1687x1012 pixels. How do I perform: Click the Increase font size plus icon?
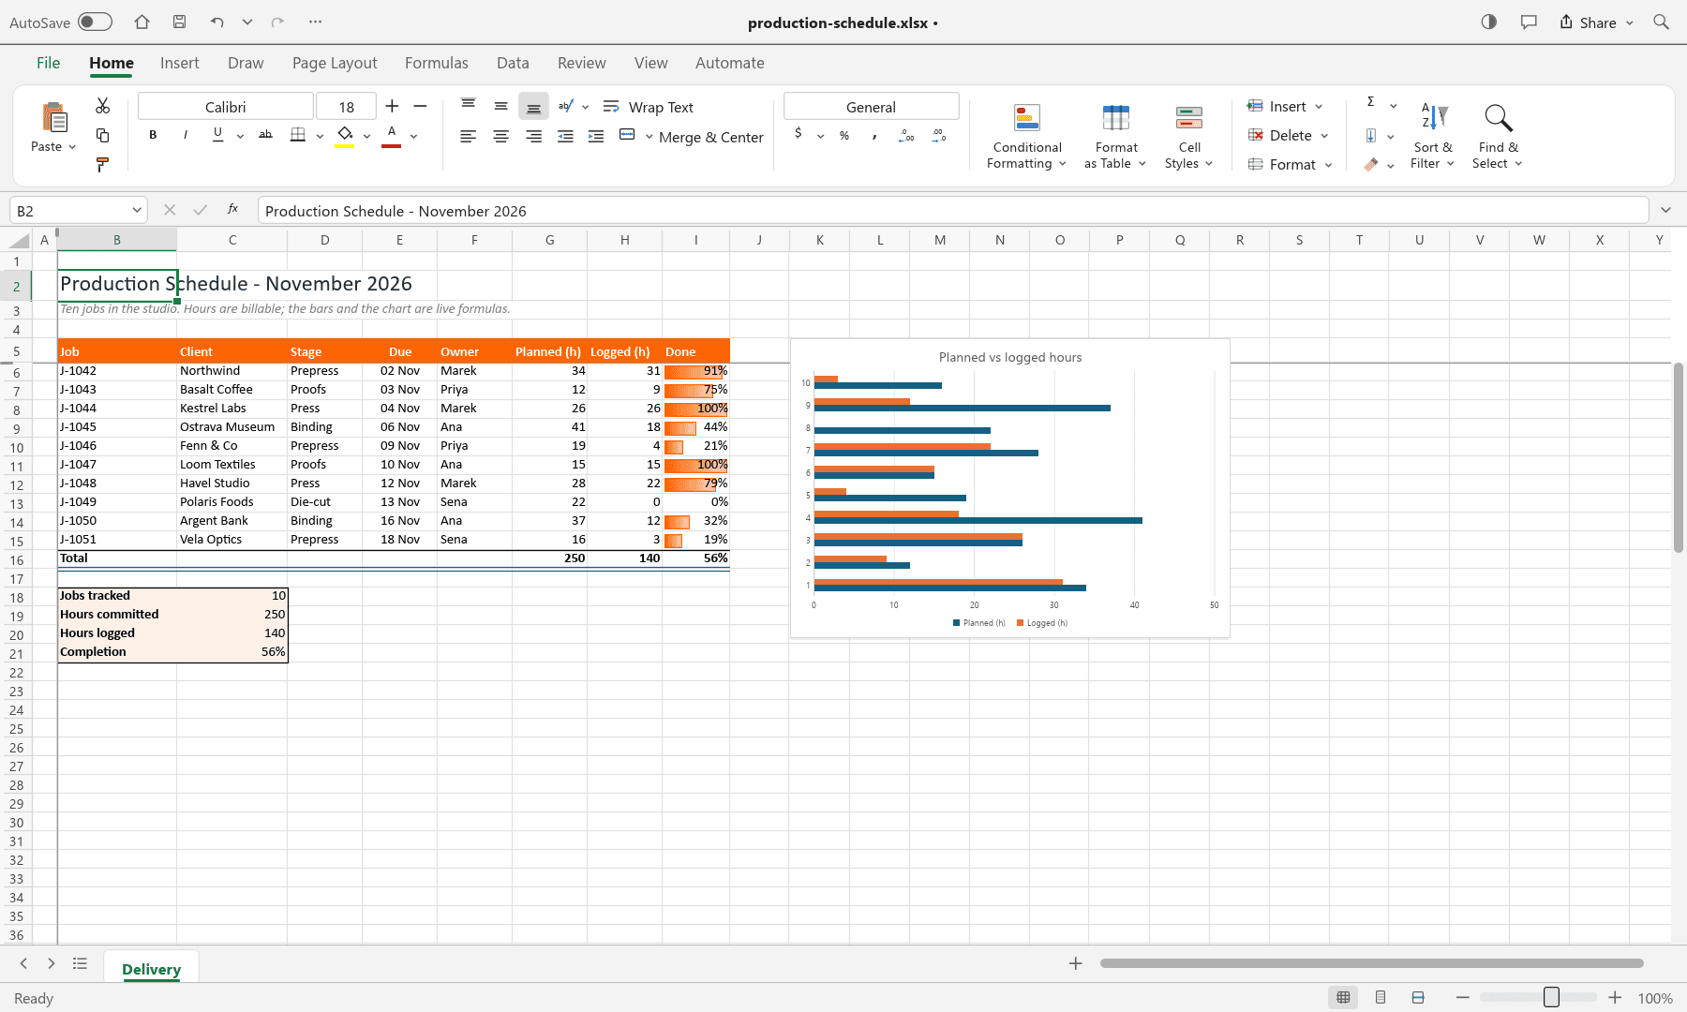coord(392,106)
